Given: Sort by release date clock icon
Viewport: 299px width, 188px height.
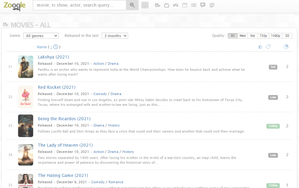Looking at the screenshot, I should 56,47.
